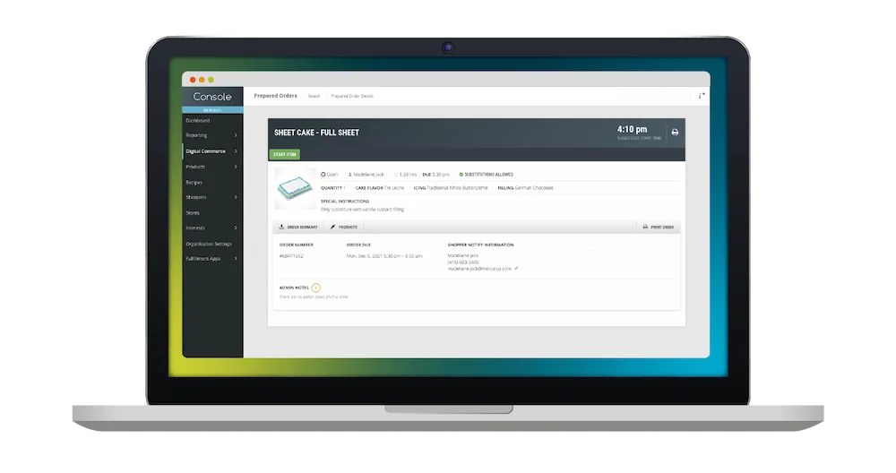Click the printer icon next to Print Order
This screenshot has height=473, width=896.
tap(645, 227)
